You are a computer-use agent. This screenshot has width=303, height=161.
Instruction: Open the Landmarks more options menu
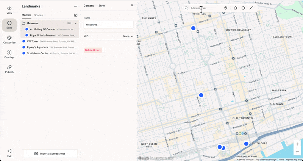[x=75, y=6]
